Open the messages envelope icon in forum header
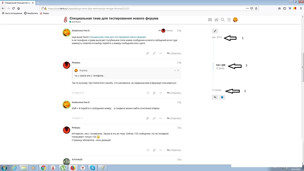This screenshot has width=304, height=171. (x=210, y=20)
